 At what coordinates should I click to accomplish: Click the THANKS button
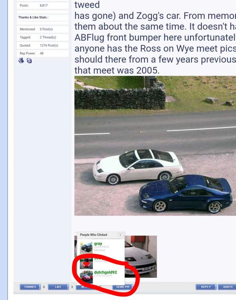[x=30, y=287]
